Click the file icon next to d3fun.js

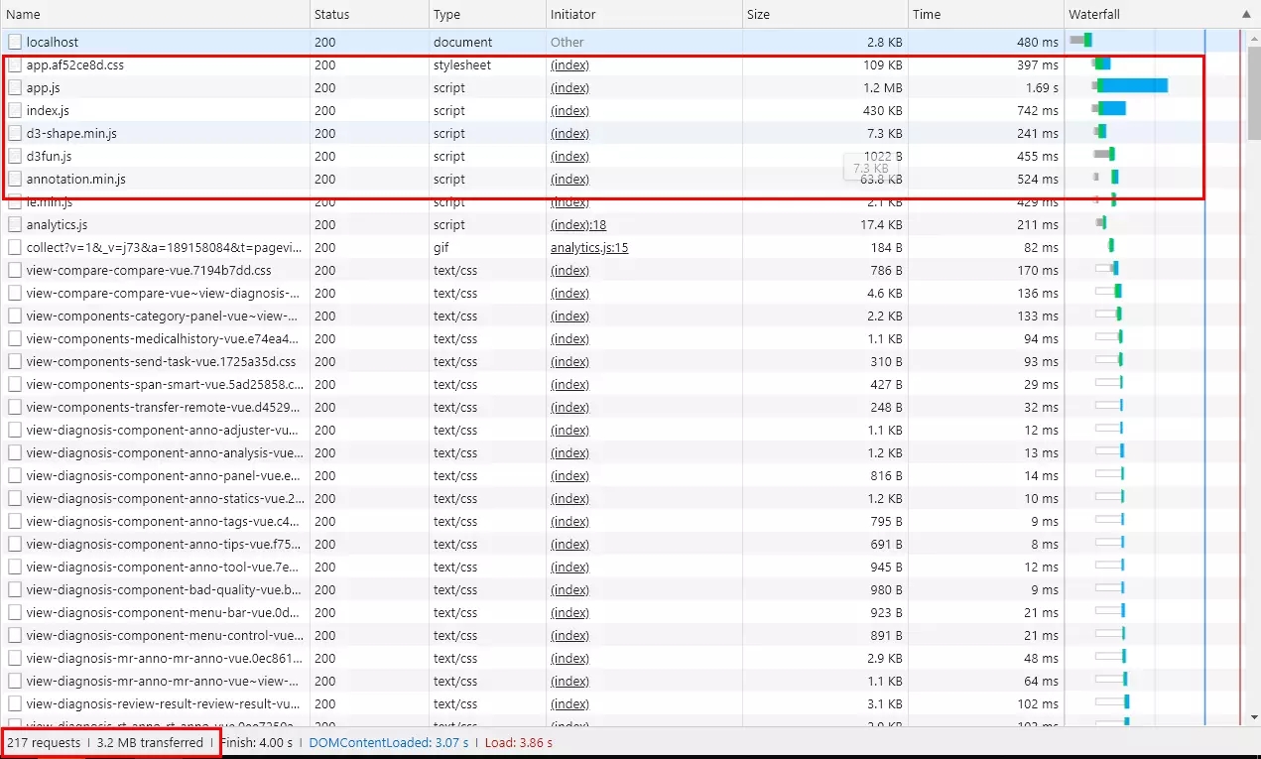point(15,156)
